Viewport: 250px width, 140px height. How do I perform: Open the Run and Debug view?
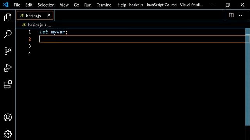pos(7,68)
